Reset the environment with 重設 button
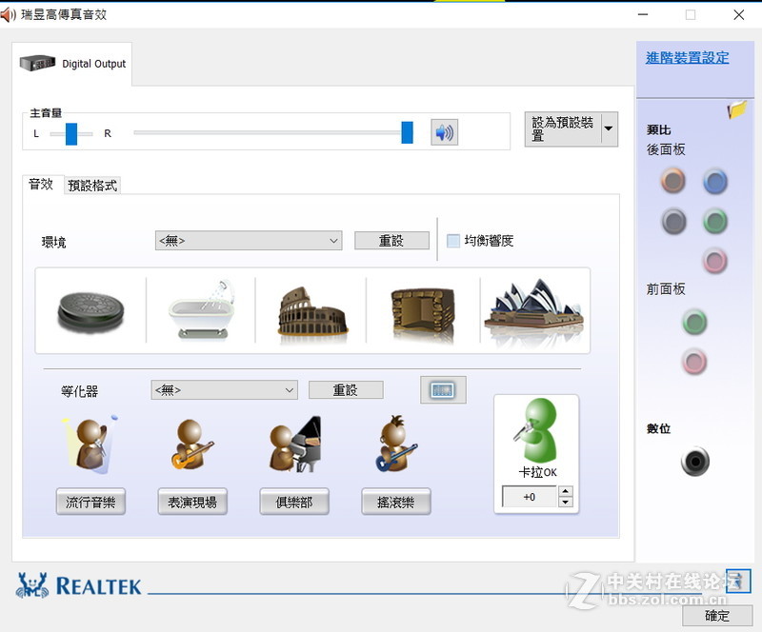The height and width of the screenshot is (632, 762). pos(391,241)
